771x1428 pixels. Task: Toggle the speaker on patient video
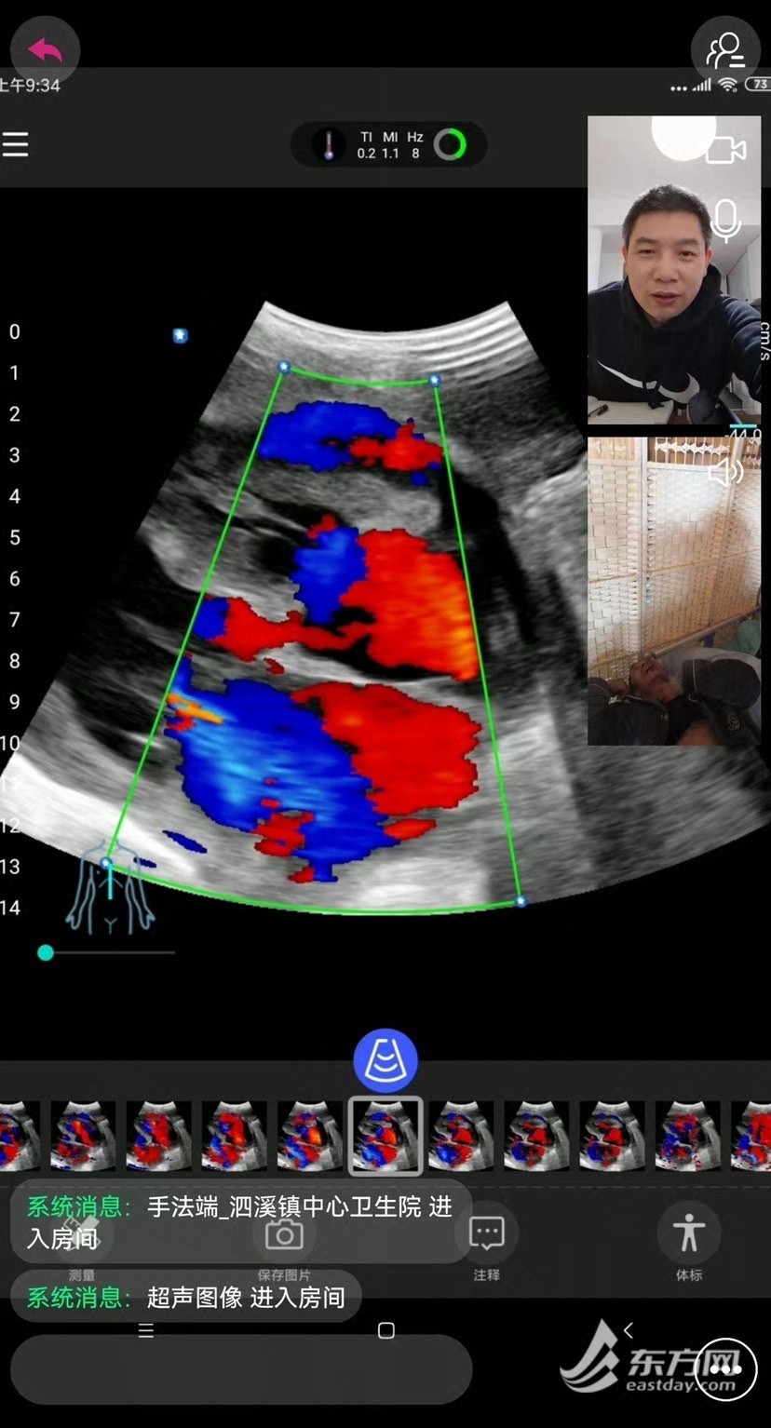click(x=725, y=472)
